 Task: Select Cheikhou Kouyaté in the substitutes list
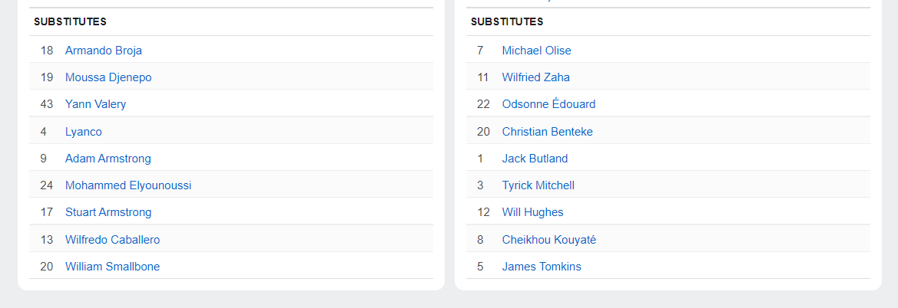click(x=548, y=240)
